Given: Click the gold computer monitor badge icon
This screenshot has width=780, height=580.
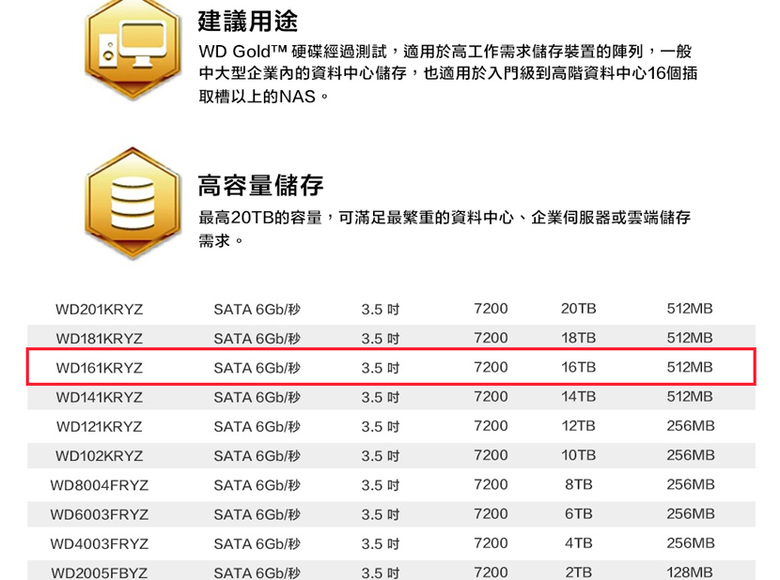Looking at the screenshot, I should click(x=133, y=48).
